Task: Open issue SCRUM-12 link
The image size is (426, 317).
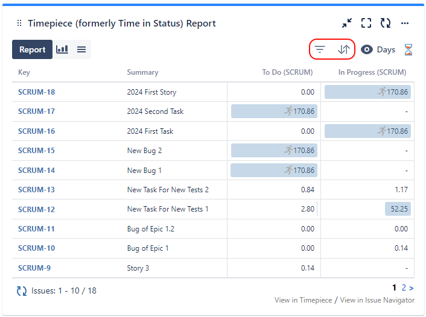Action: [36, 209]
